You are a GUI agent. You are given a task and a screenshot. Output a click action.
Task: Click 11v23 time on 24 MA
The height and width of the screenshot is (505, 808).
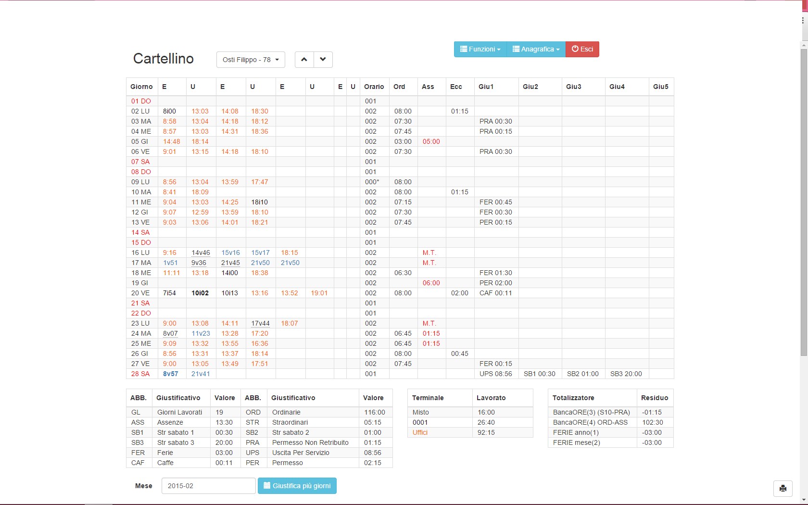coord(201,333)
